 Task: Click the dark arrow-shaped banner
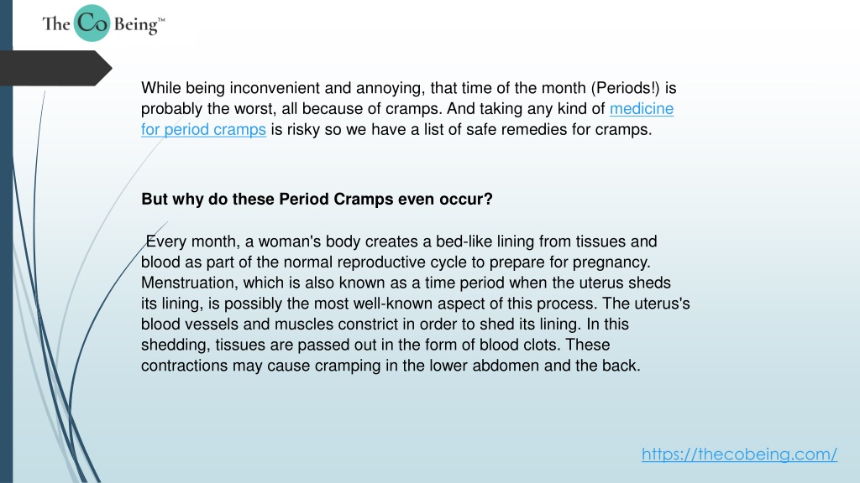(55, 69)
